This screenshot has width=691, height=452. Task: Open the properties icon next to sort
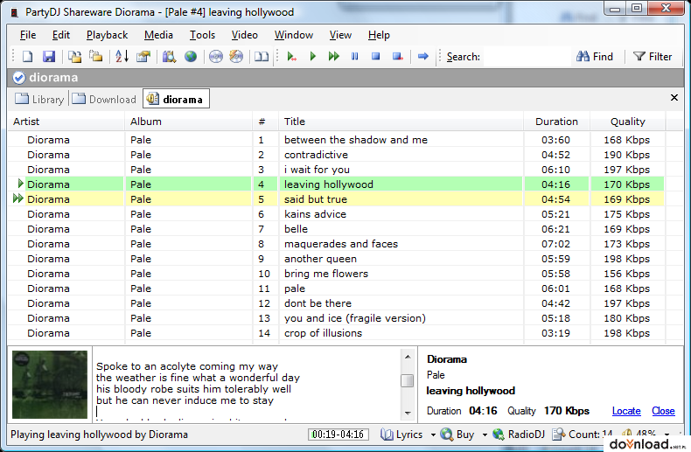tap(143, 56)
